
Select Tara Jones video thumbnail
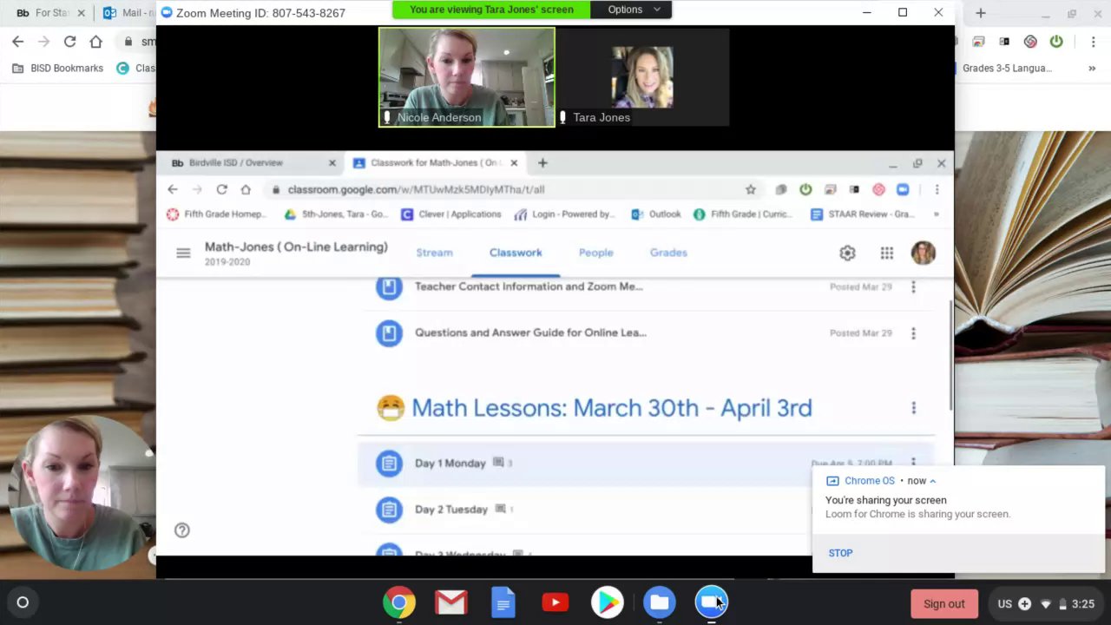tap(643, 77)
